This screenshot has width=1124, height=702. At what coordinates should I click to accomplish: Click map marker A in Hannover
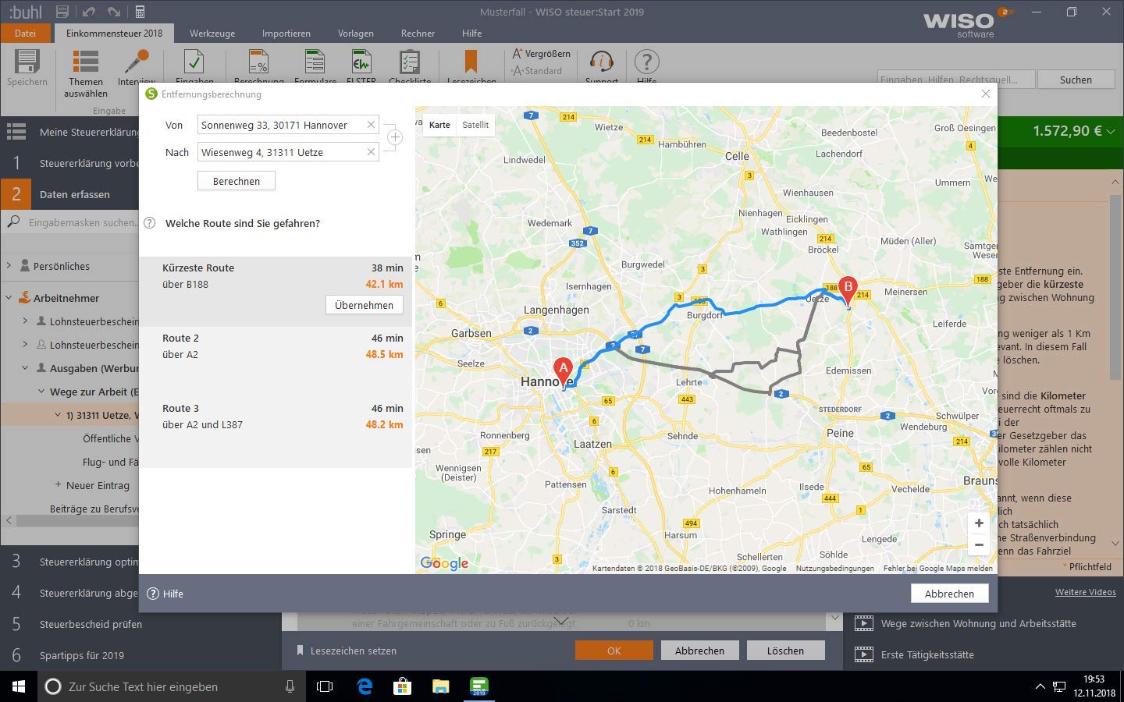coord(563,372)
